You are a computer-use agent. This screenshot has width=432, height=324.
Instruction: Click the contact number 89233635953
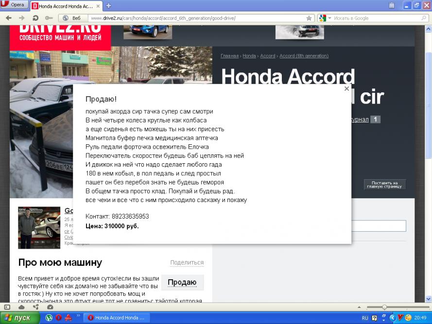(x=130, y=216)
